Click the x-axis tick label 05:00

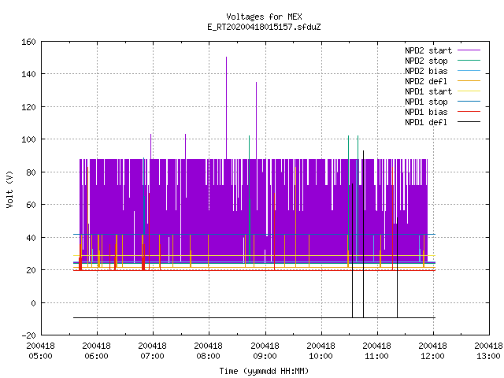click(x=40, y=356)
